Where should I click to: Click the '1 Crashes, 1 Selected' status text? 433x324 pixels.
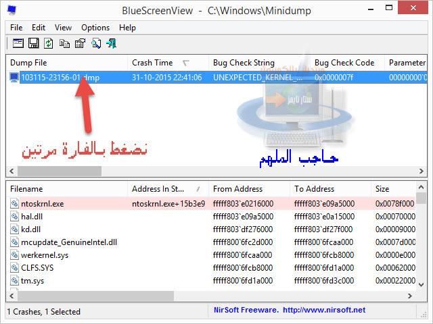coord(43,312)
